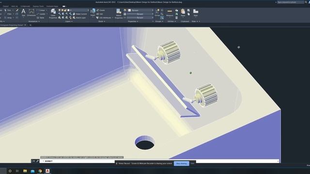The width and height of the screenshot is (310, 174).
Task: Toggle layer lock padlock icon
Action: click(x=65, y=10)
